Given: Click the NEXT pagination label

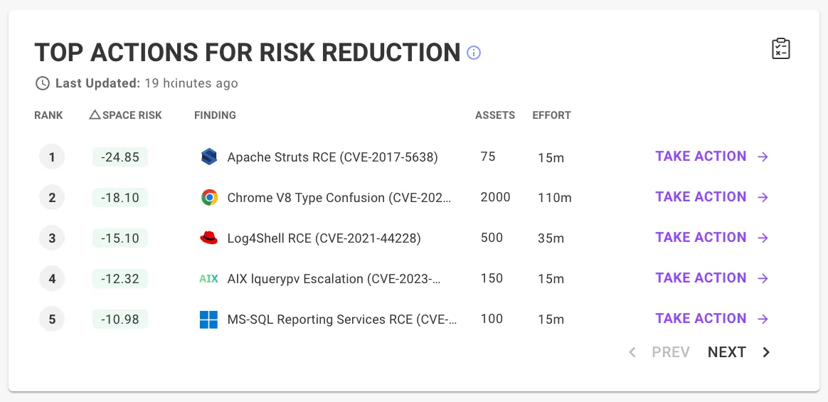Looking at the screenshot, I should point(726,352).
